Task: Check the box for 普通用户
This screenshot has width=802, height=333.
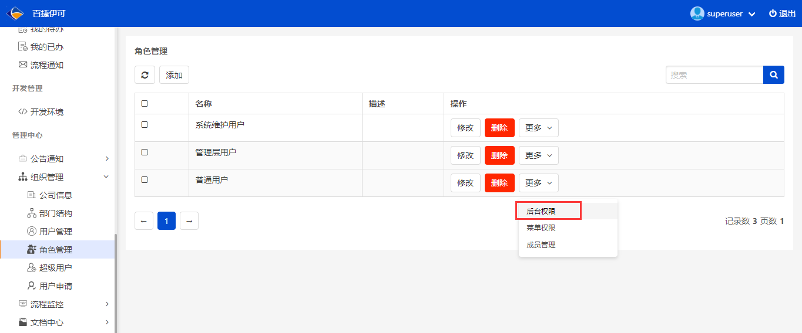Action: [x=145, y=179]
